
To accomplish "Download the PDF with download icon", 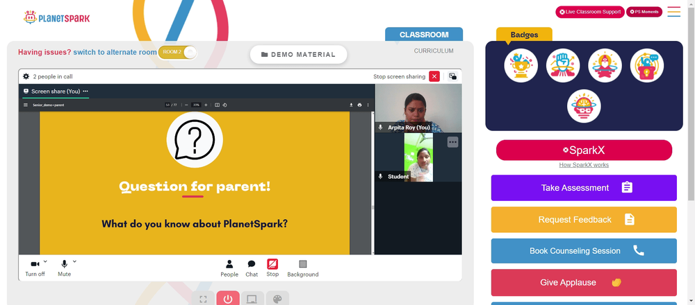I will pos(351,105).
